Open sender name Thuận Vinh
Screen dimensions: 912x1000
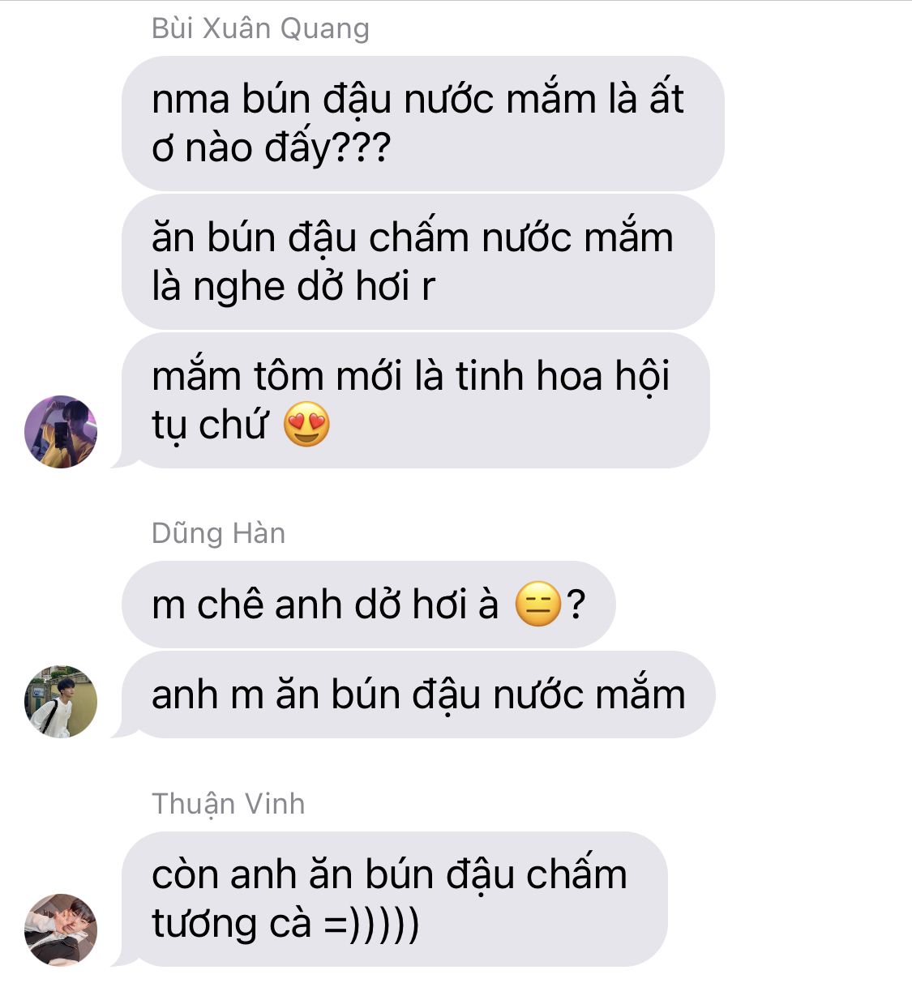pyautogui.click(x=228, y=804)
